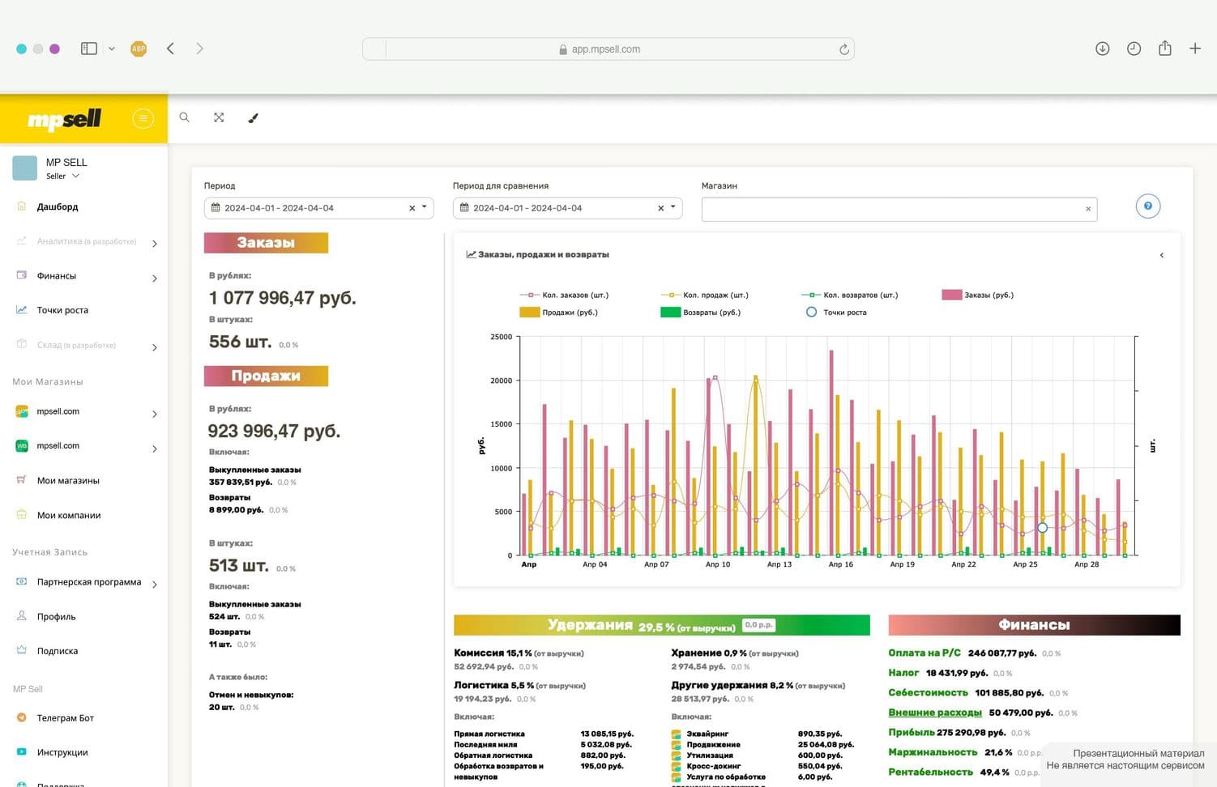The width and height of the screenshot is (1217, 787).
Task: Click the Подписка icon
Action: tap(22, 650)
